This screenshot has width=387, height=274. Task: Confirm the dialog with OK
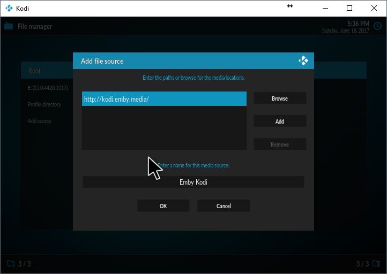tap(163, 205)
